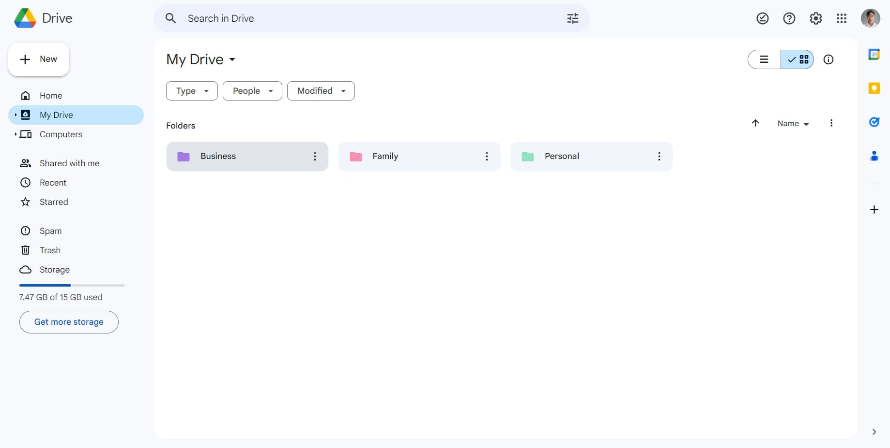Click the hide side panel chevron
This screenshot has height=448, width=890.
click(874, 432)
